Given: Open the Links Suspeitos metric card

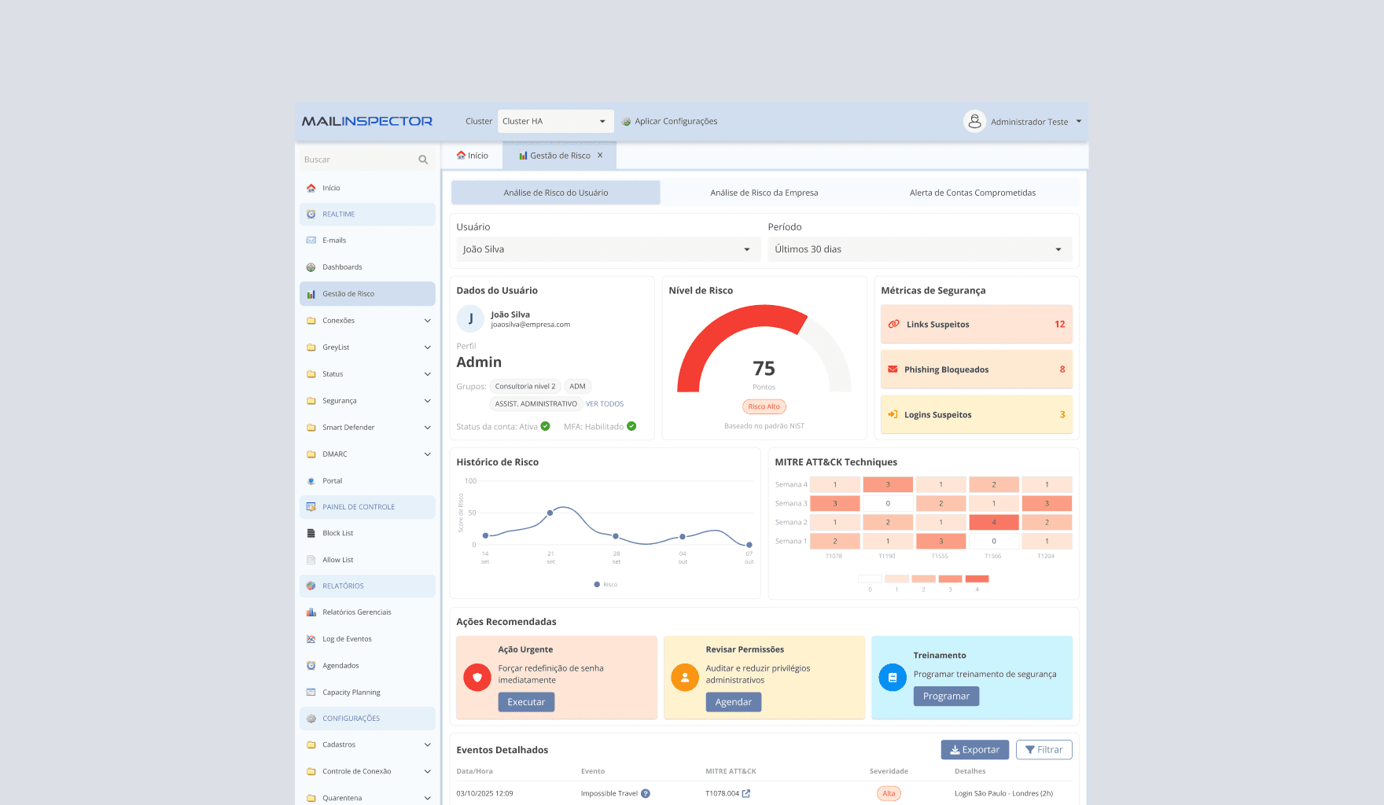Looking at the screenshot, I should point(977,324).
